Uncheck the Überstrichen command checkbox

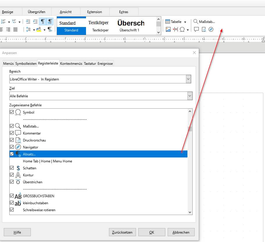pos(12,182)
